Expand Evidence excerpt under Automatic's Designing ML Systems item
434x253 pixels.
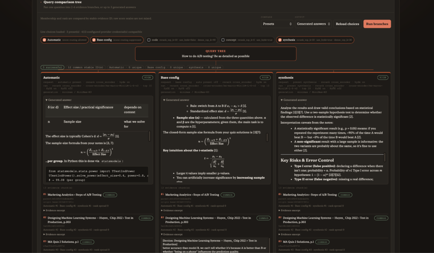(x=54, y=234)
